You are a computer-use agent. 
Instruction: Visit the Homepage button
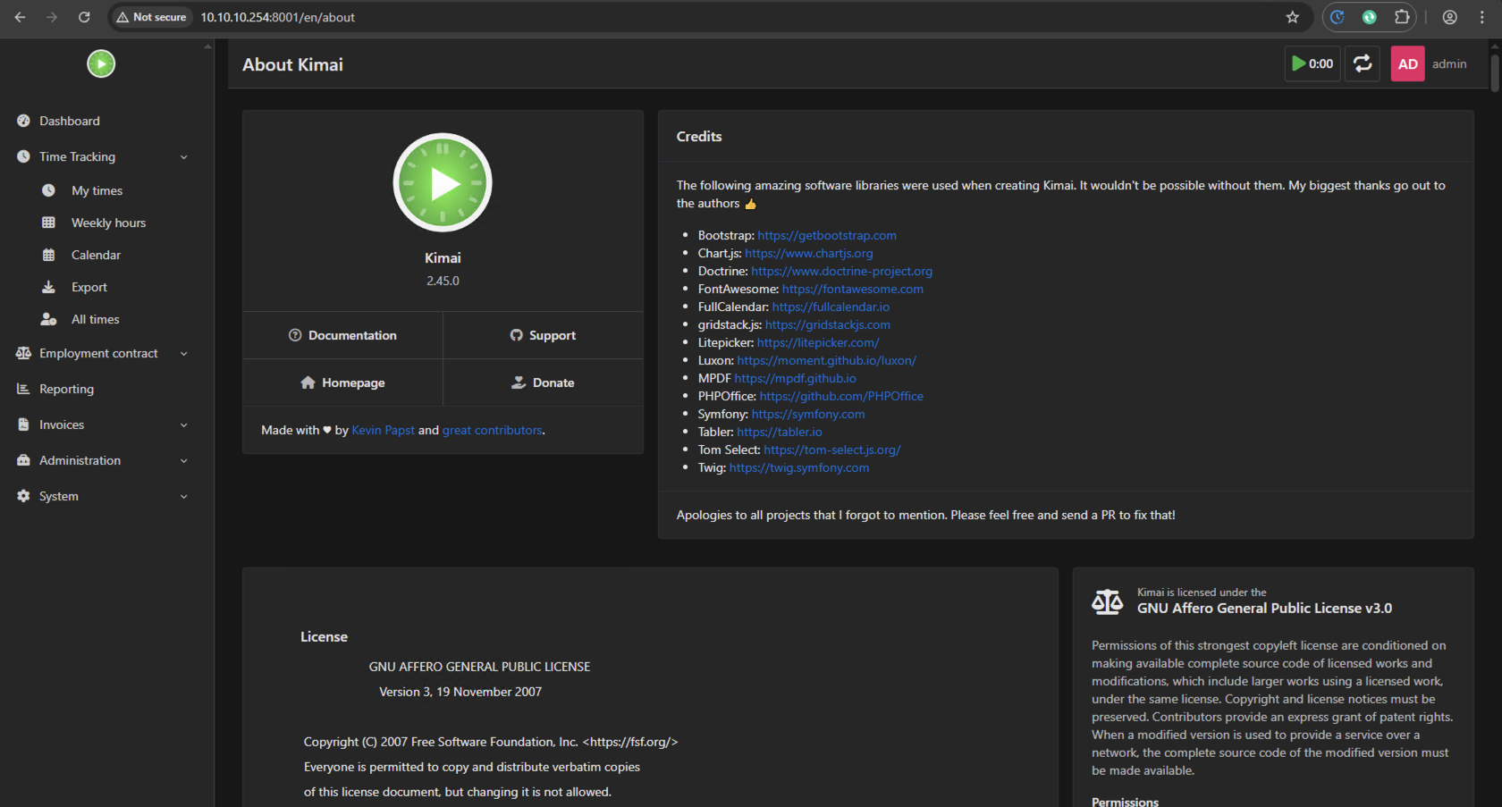(x=342, y=382)
